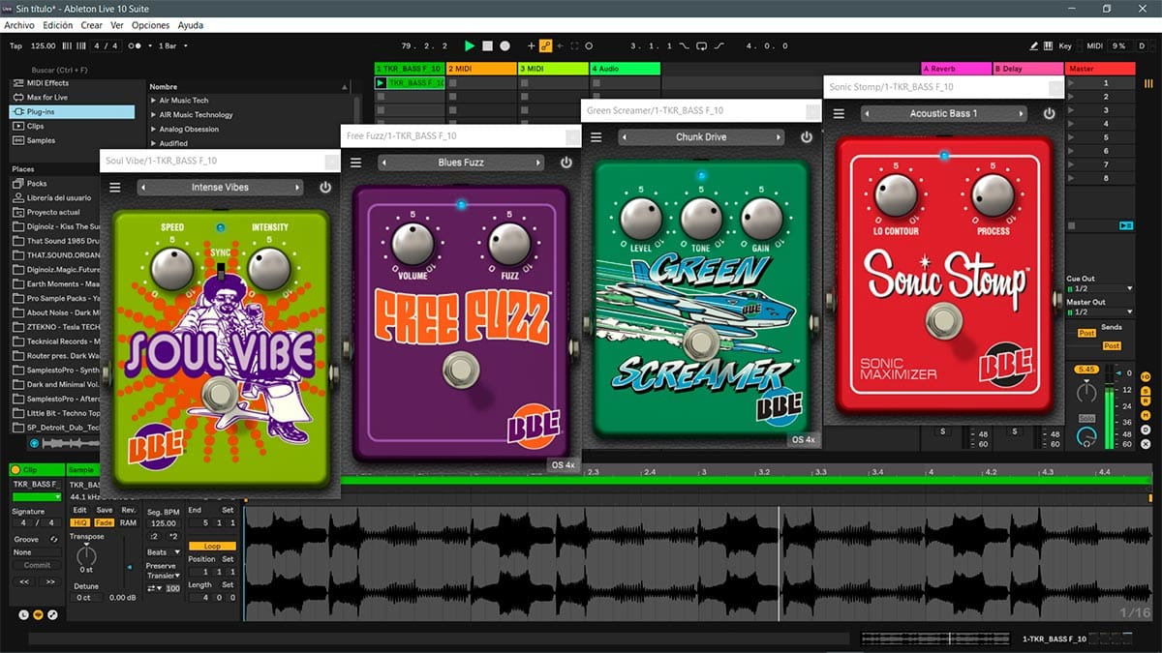Select the A Reverb return track header
1162x653 pixels.
point(957,69)
